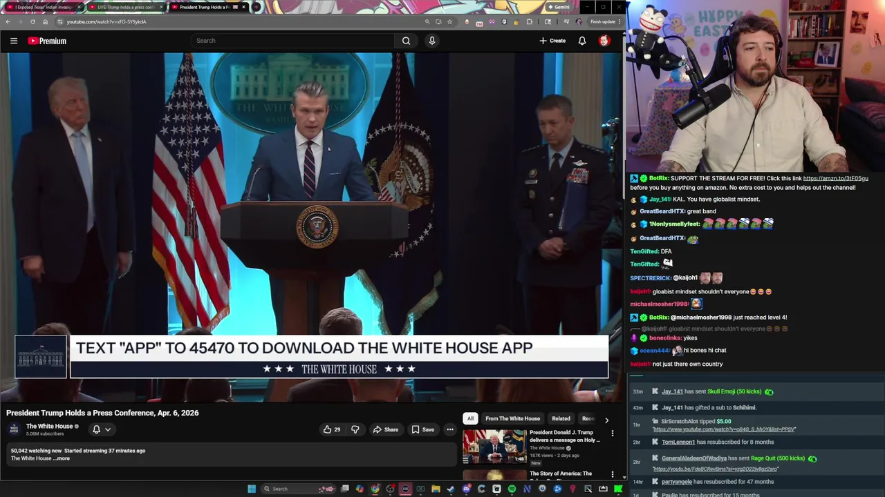Open File Explorer from the taskbar

pyautogui.click(x=436, y=489)
